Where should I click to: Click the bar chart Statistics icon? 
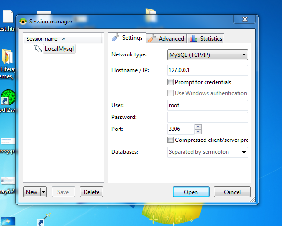coord(194,38)
